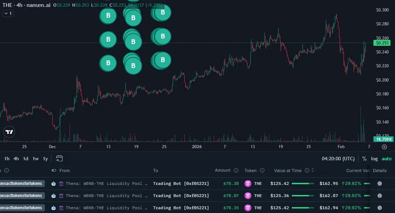Click the method tag in the 678.07 row
This screenshot has height=213, width=395.
pos(22,196)
